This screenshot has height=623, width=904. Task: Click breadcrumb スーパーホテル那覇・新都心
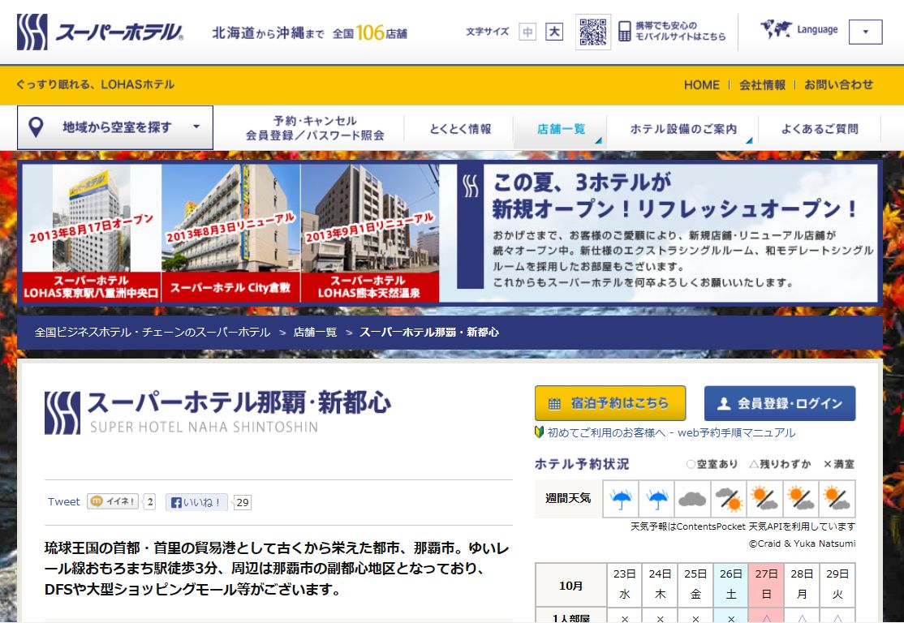(x=429, y=332)
